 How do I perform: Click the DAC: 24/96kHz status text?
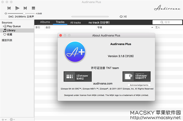[21, 17]
